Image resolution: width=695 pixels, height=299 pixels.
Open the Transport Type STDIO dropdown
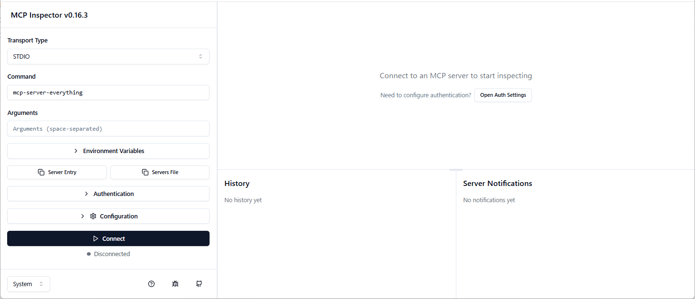tap(108, 56)
